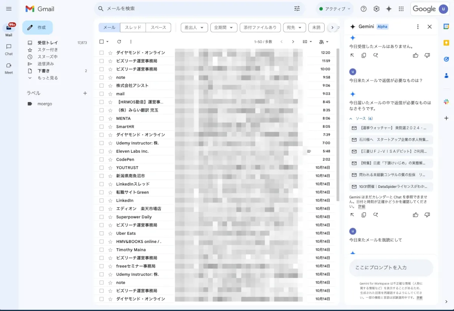Viewport: 454px width, 311px height.
Task: Switch to the スレッド tab
Action: 133,28
